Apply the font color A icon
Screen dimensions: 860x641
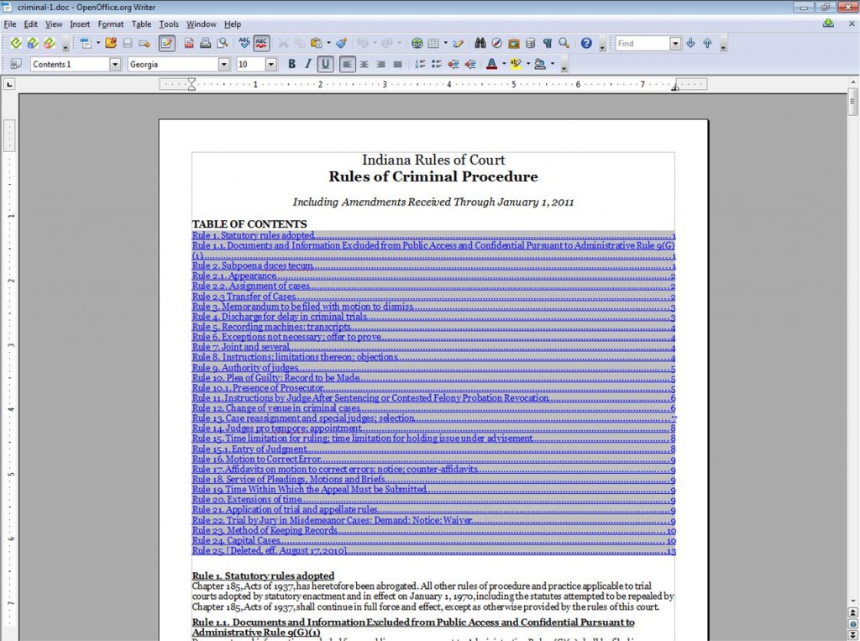point(492,64)
